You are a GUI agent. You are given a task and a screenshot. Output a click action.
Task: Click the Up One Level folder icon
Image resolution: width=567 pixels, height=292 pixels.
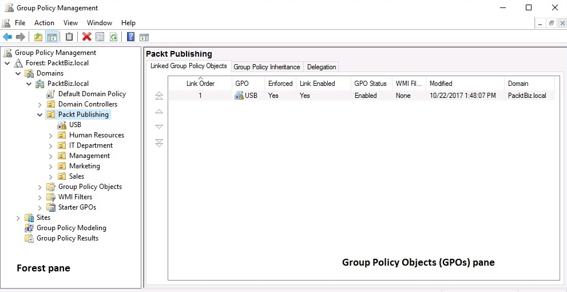pos(38,37)
